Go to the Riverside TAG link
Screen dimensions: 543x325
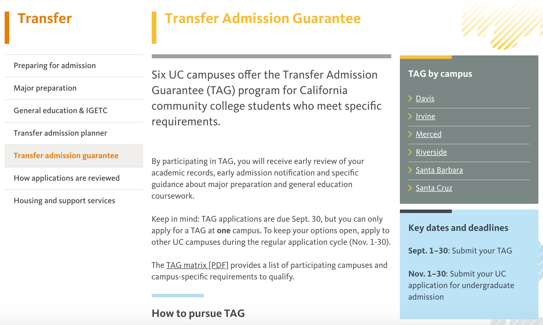(431, 152)
